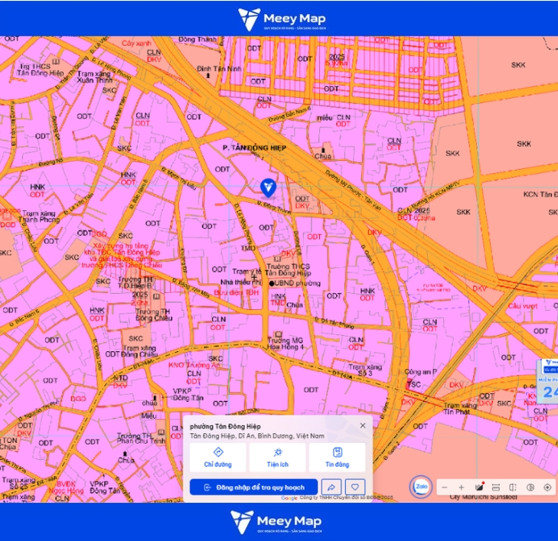558x541 pixels.
Task: Toggle the globe map style icon
Action: [530, 487]
